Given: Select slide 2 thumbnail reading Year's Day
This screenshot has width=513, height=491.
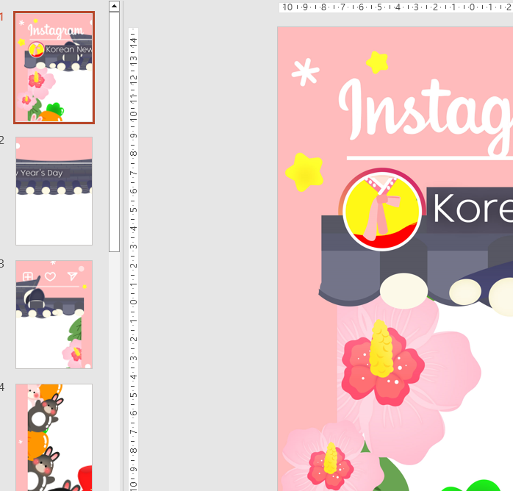Looking at the screenshot, I should coord(54,190).
